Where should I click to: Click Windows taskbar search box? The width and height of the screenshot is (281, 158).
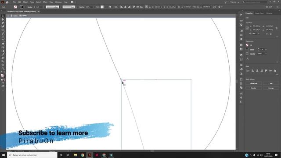click(x=32, y=155)
